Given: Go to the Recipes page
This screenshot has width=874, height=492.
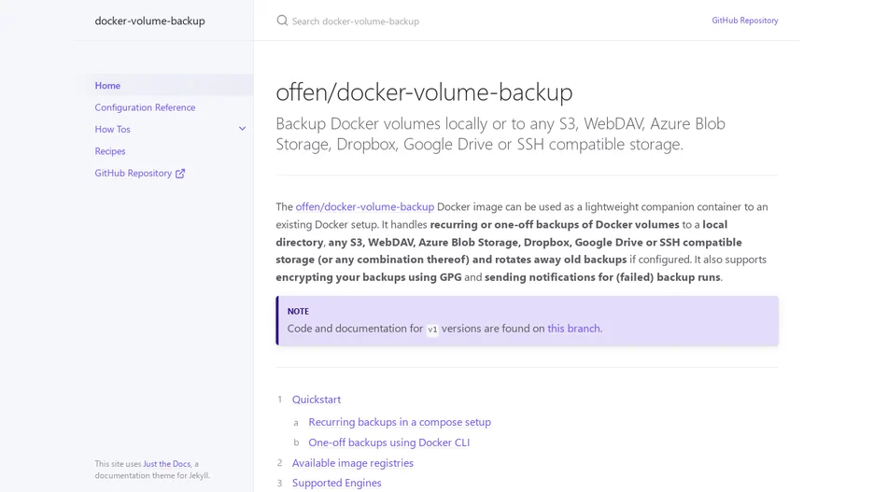Looking at the screenshot, I should [110, 151].
